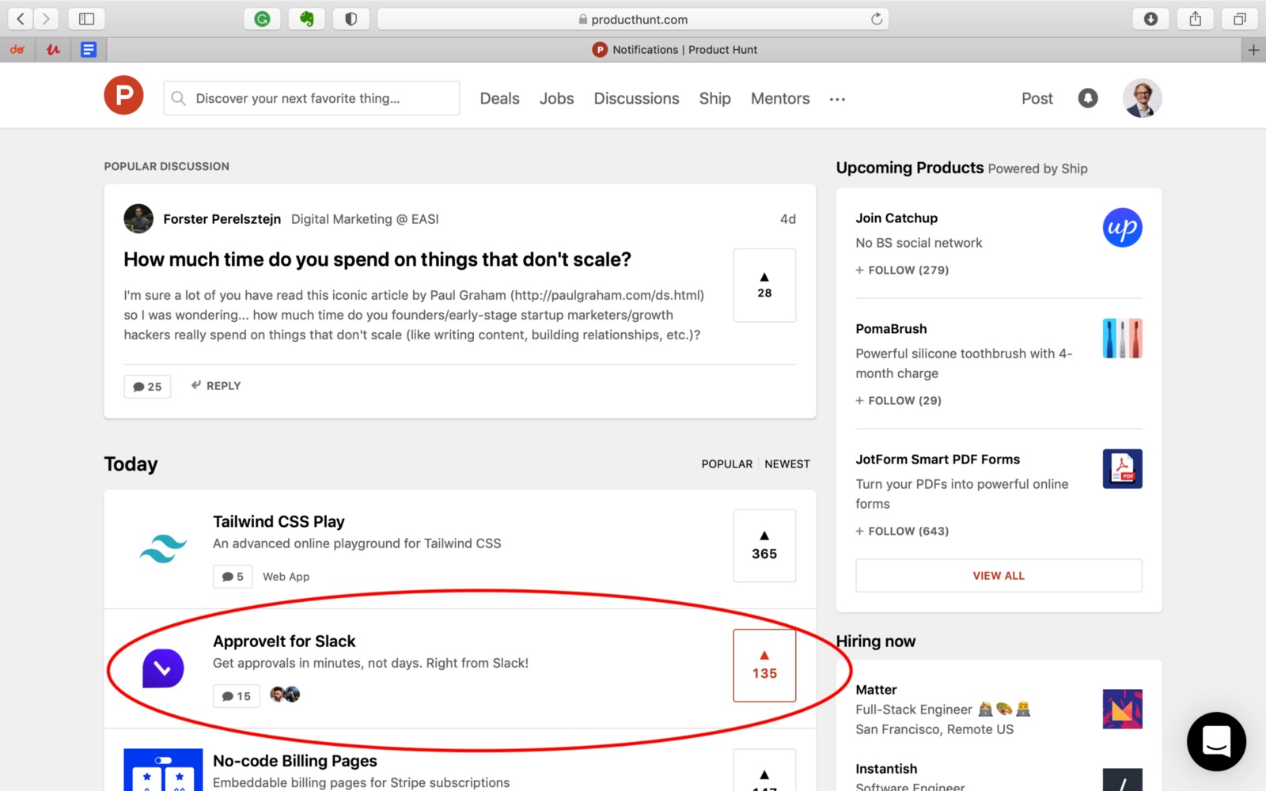Click REPLY on the popular discussion
This screenshot has width=1266, height=791.
(216, 386)
